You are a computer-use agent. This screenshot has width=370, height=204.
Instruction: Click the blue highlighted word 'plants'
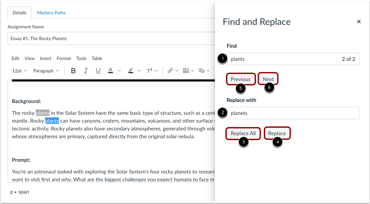(52, 121)
